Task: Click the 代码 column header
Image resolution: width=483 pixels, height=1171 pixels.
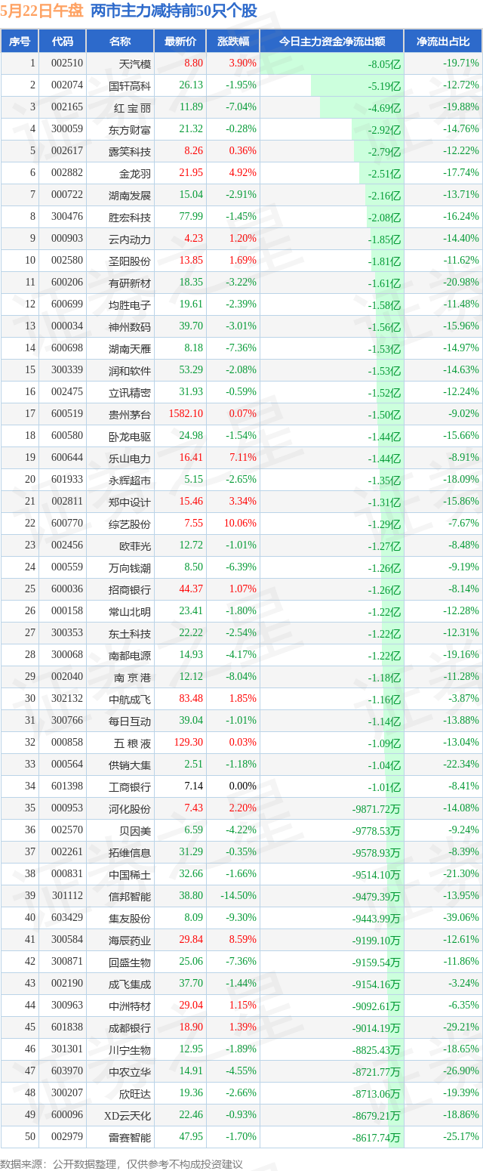Action: 63,42
